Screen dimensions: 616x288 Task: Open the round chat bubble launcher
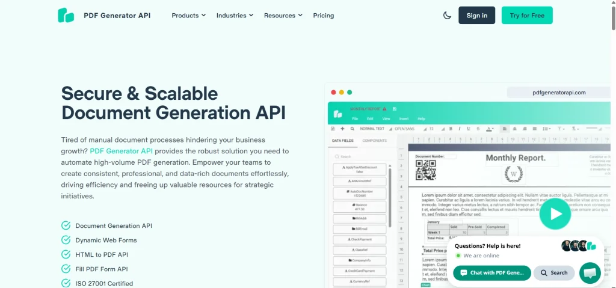click(590, 273)
